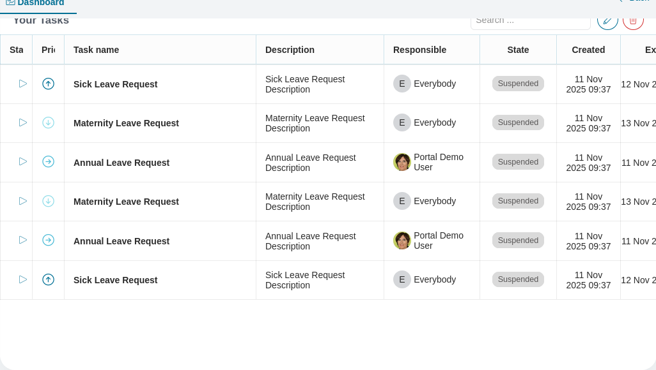The width and height of the screenshot is (656, 370).
Task: Sort by the Task name column header
Action: pyautogui.click(x=96, y=49)
